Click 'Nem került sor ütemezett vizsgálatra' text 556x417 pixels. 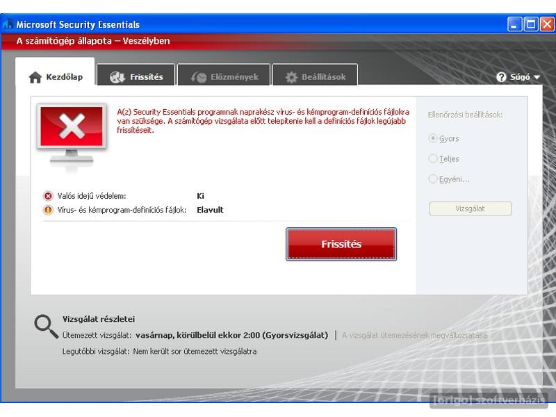coord(195,352)
